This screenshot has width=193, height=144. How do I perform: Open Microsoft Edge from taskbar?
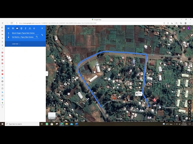point(62,124)
